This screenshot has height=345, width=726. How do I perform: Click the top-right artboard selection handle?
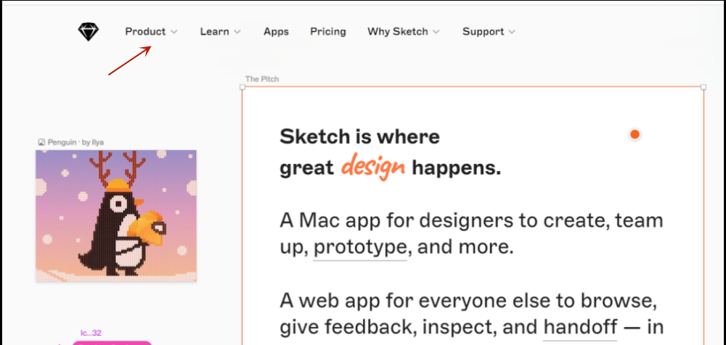[703, 87]
